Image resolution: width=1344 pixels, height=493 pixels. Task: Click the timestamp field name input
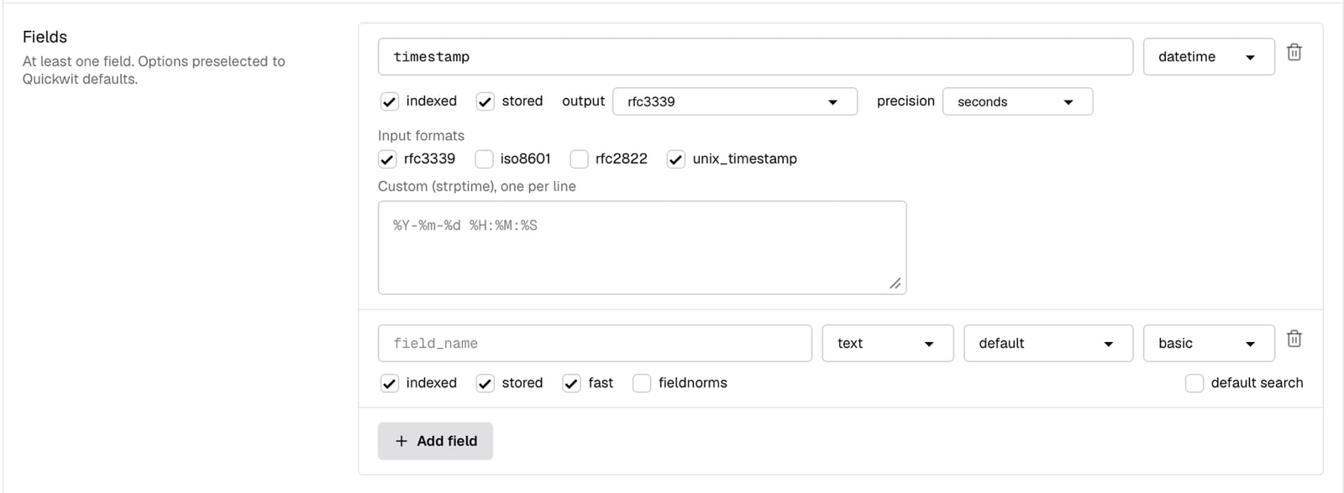pyautogui.click(x=755, y=57)
